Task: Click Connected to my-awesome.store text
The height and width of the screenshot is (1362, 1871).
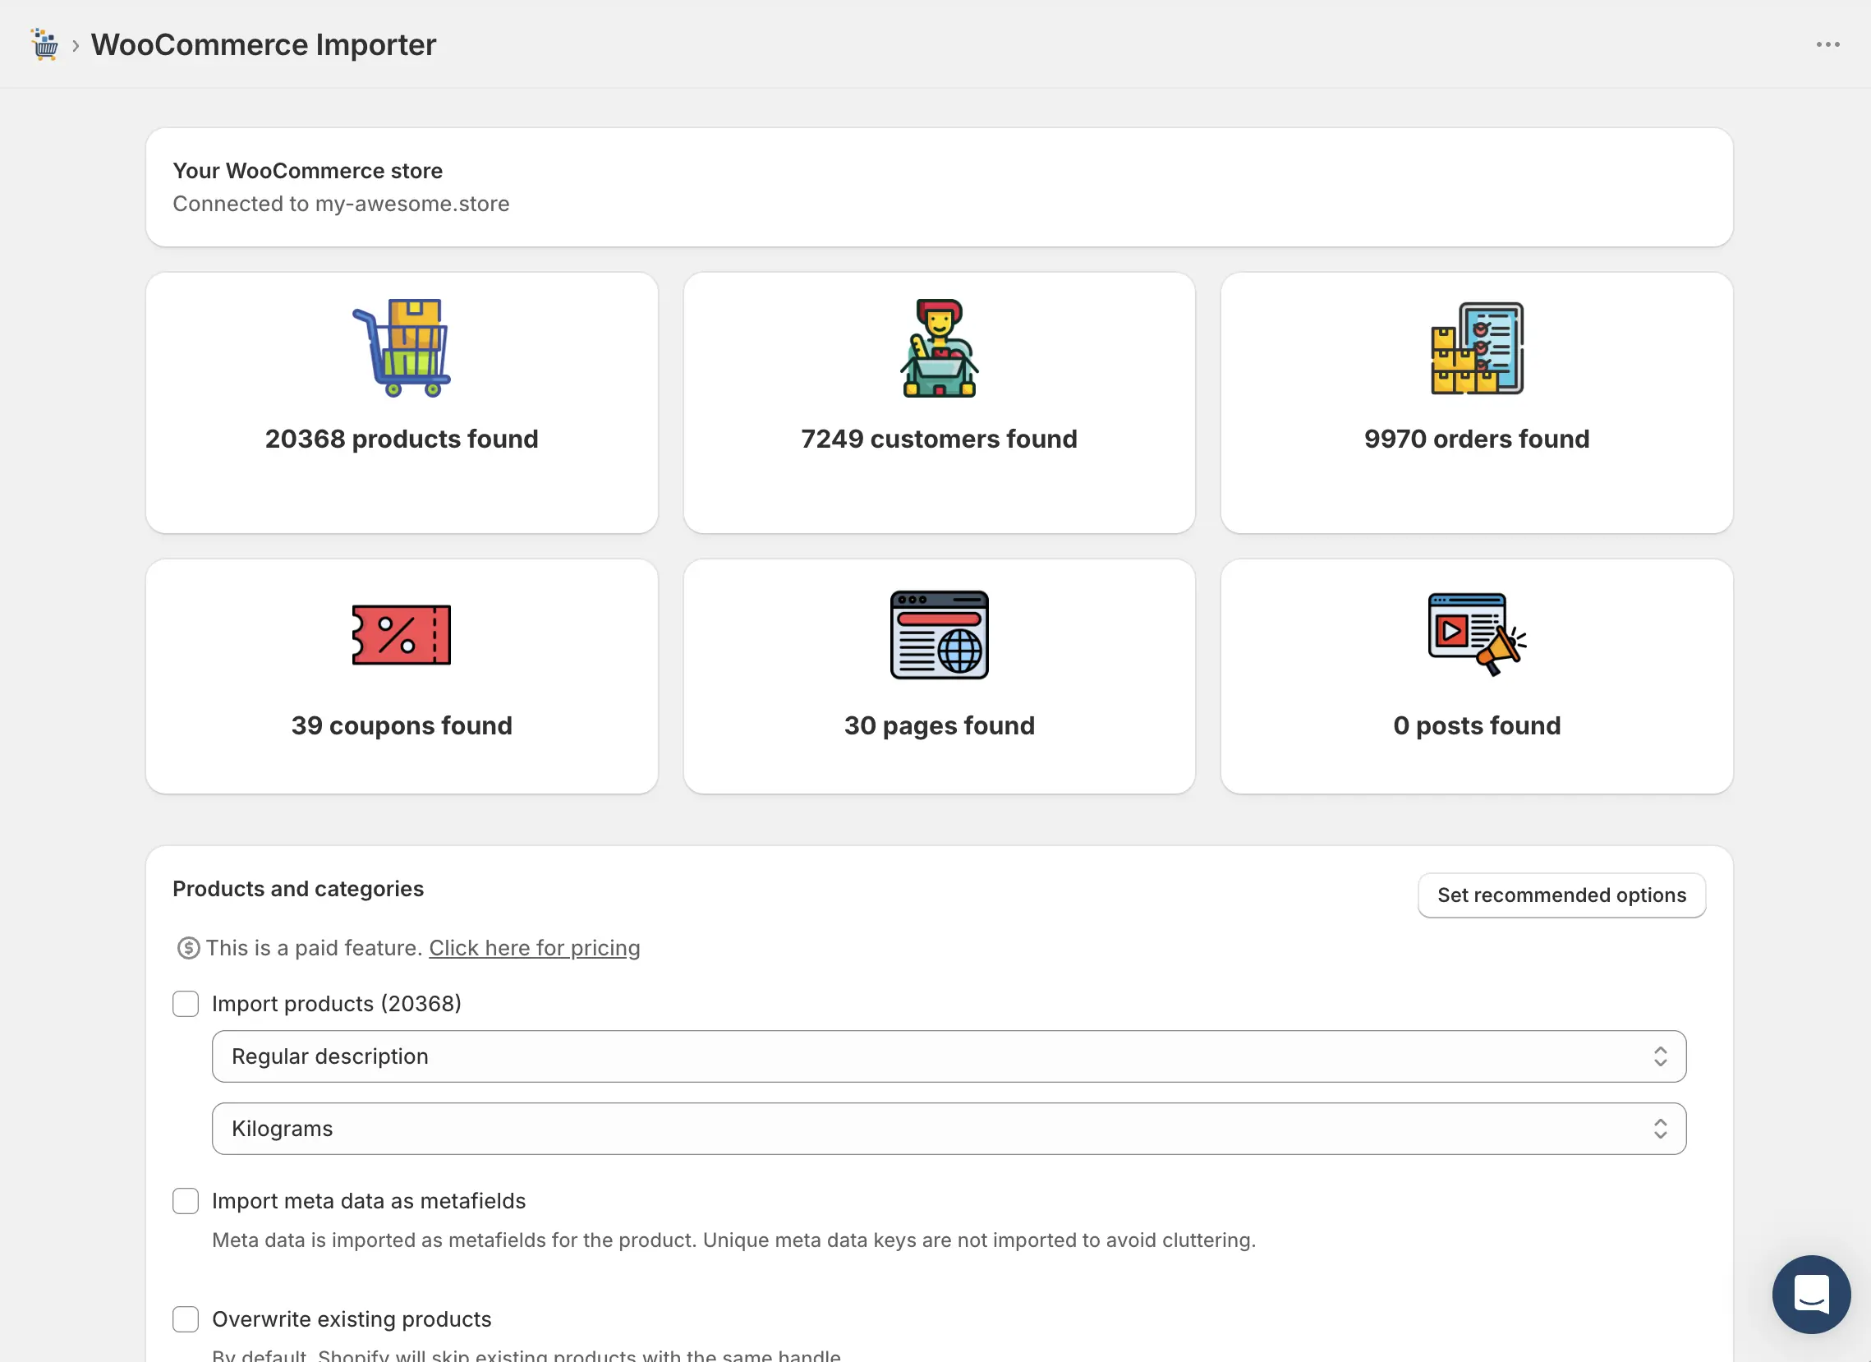Action: 341,204
